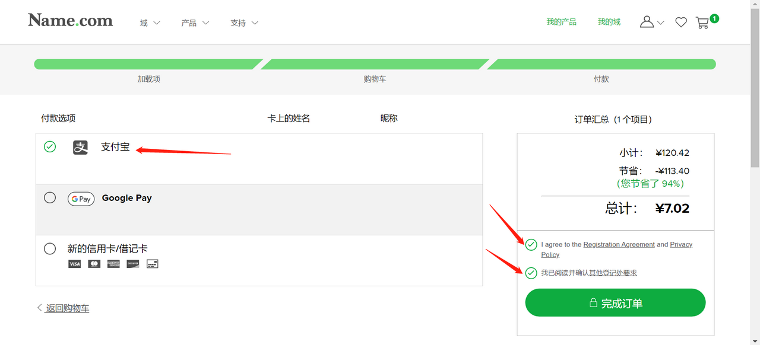Image resolution: width=760 pixels, height=345 pixels.
Task: Click the Alipay logo icon
Action: pos(80,147)
